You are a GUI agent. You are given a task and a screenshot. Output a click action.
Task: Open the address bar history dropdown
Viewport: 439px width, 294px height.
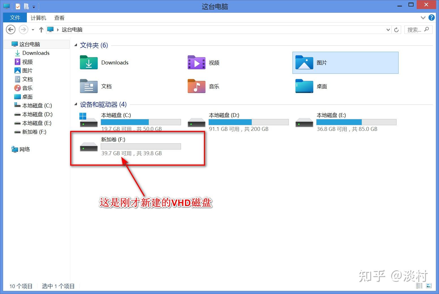tap(389, 29)
